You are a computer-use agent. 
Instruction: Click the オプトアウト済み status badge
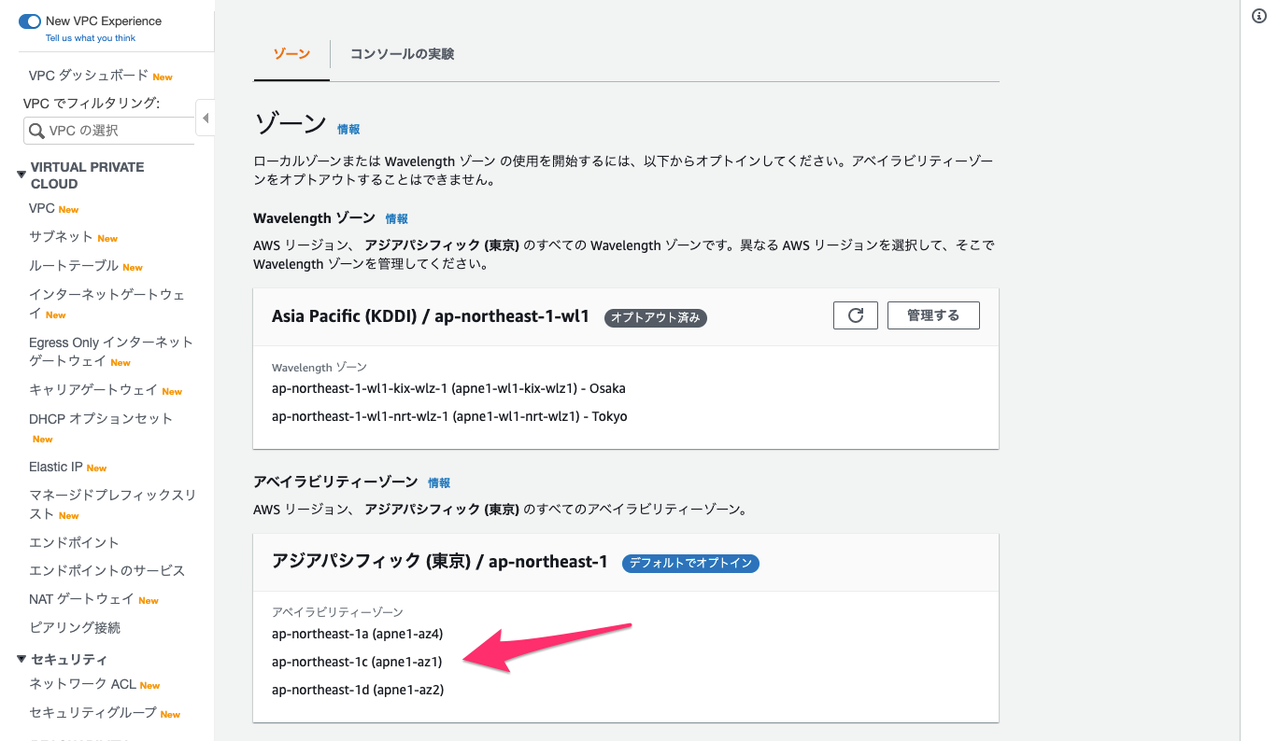coord(656,317)
